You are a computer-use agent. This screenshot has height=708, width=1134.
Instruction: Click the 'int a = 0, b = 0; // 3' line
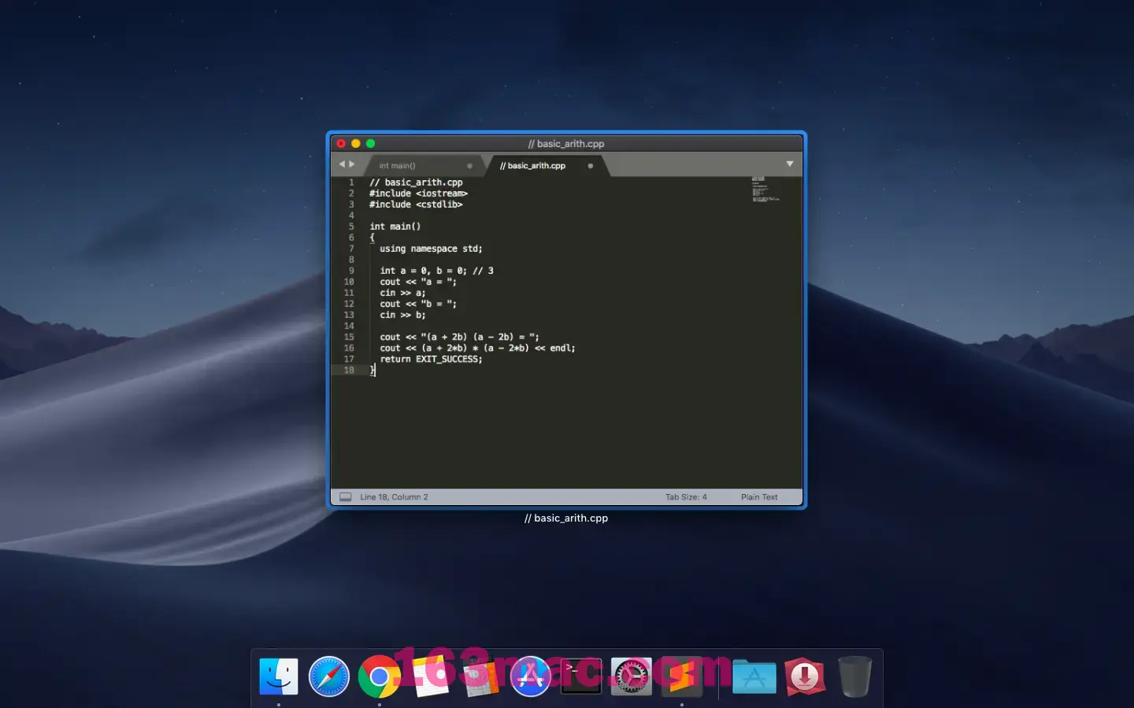[x=436, y=271]
